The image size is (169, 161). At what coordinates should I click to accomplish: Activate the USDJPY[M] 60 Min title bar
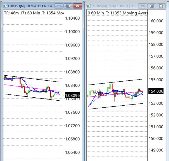(114, 6)
